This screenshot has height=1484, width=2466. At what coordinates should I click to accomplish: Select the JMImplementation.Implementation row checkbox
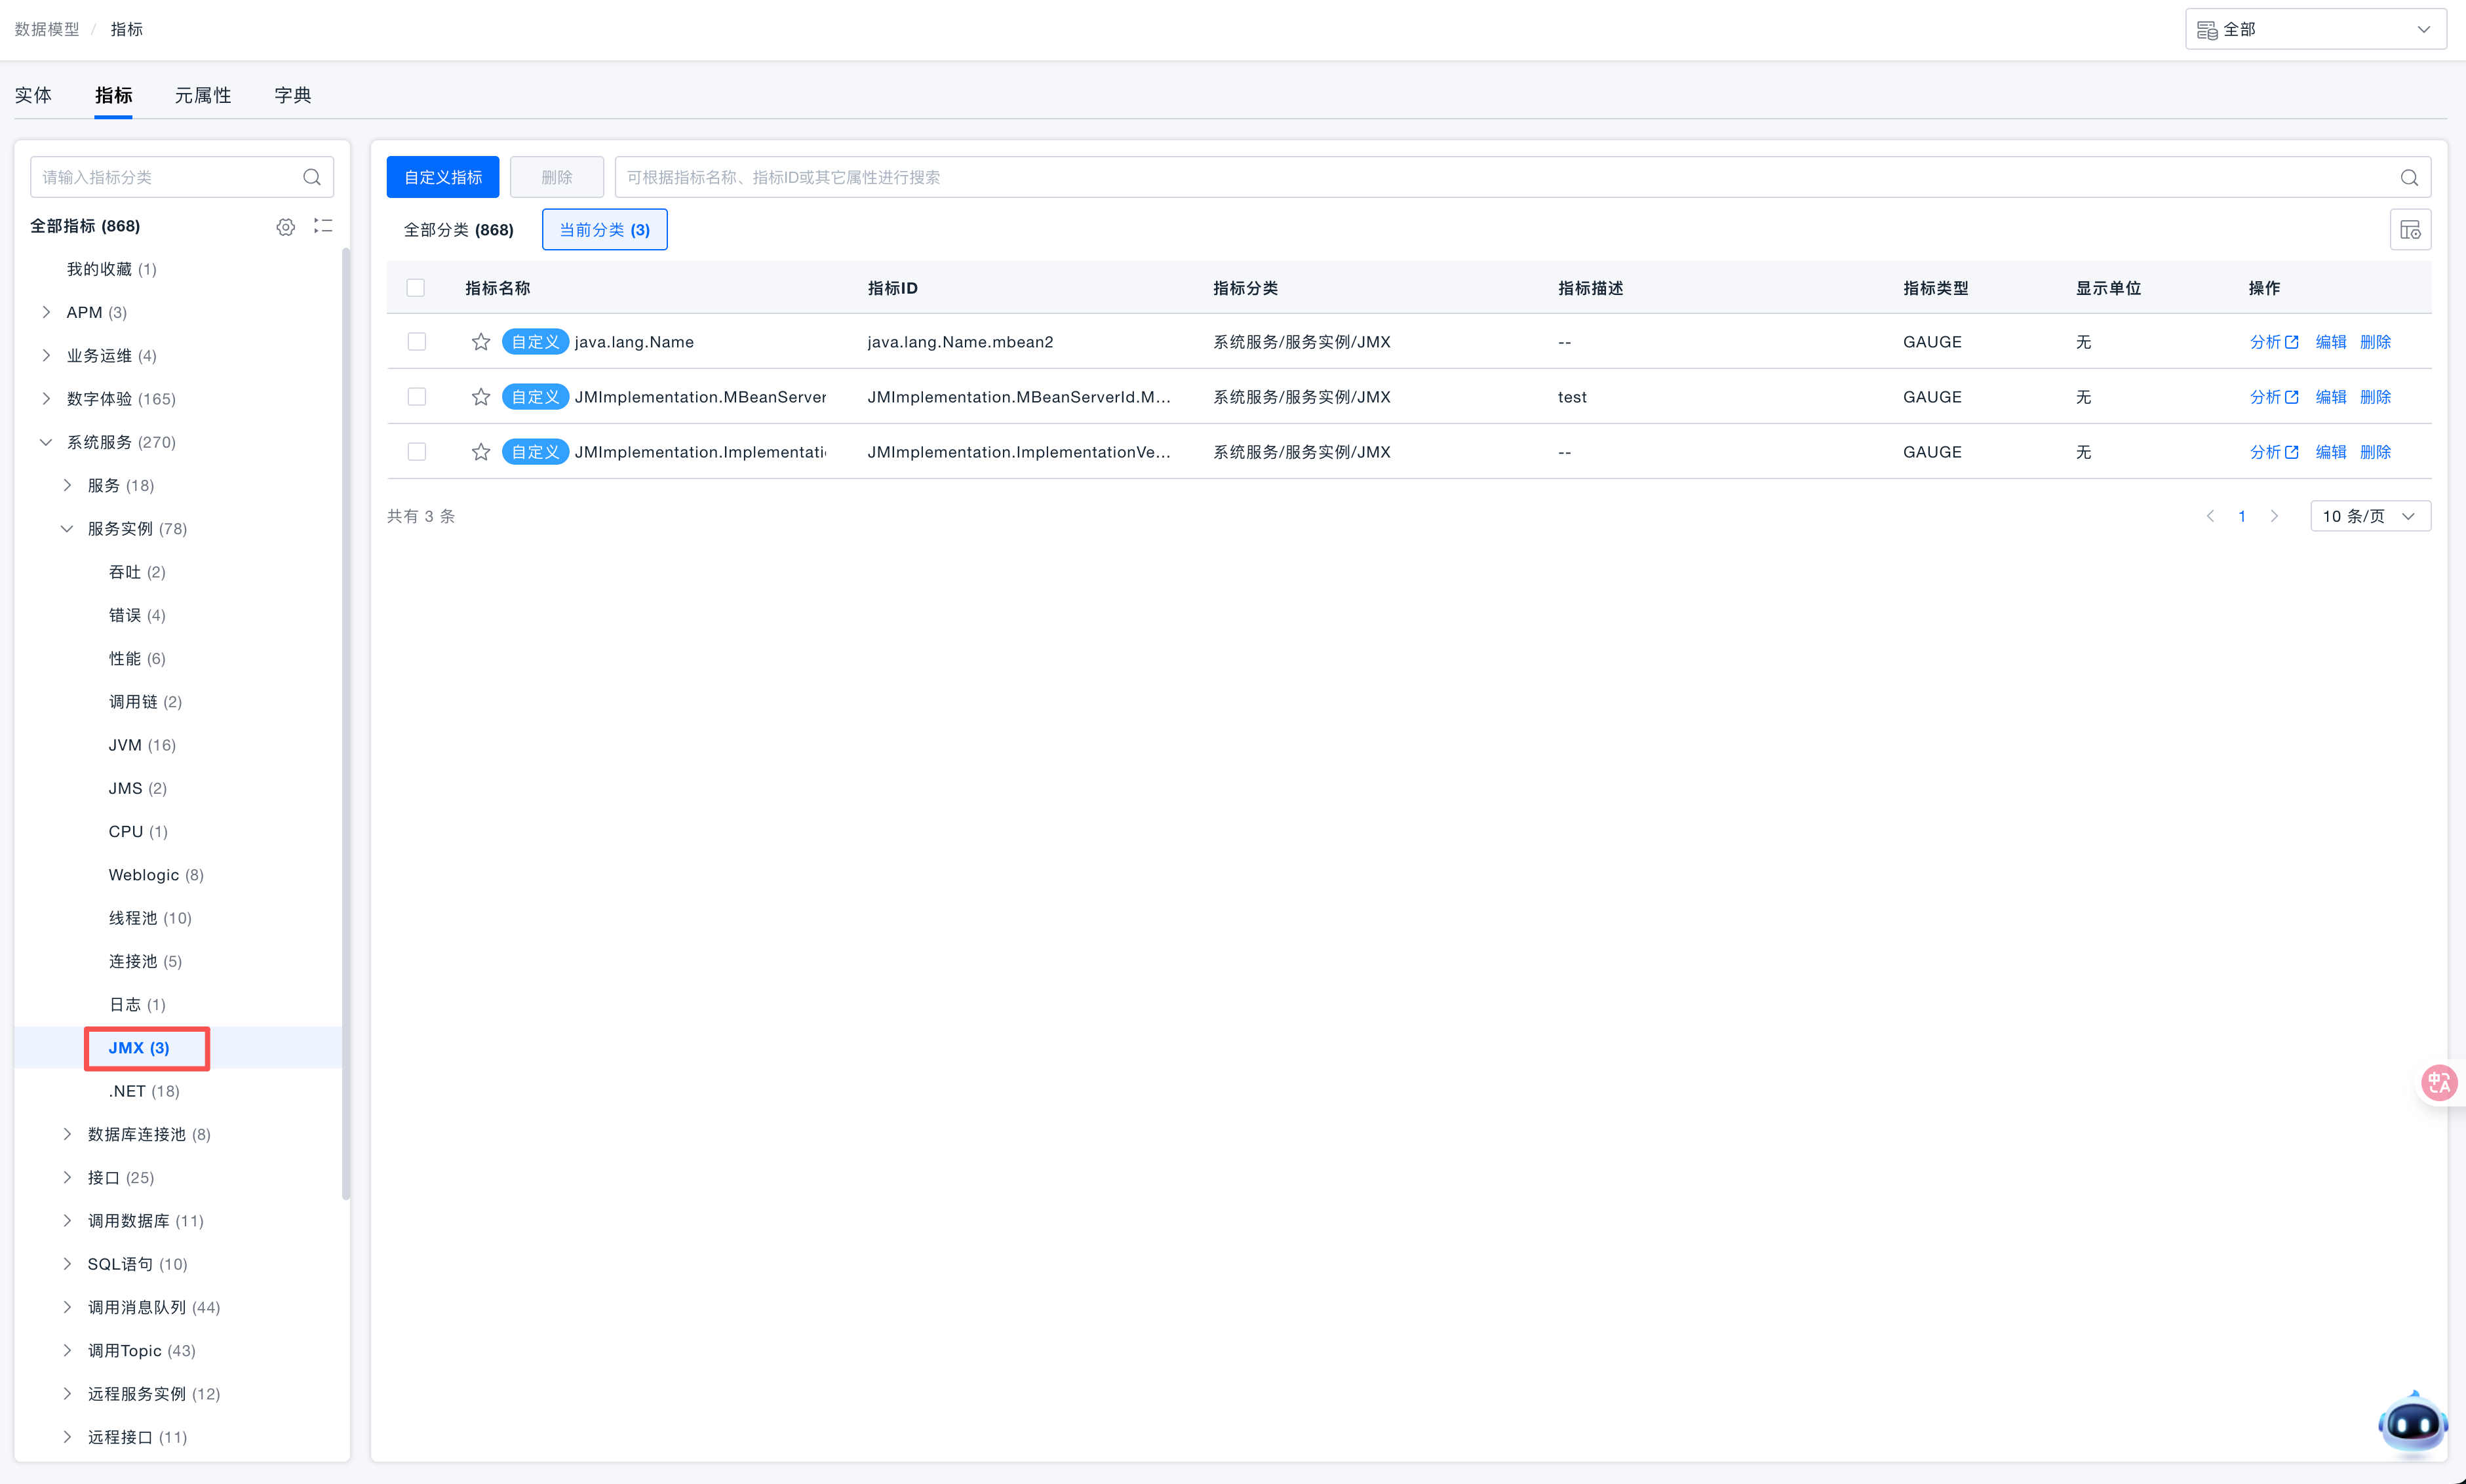[x=417, y=452]
